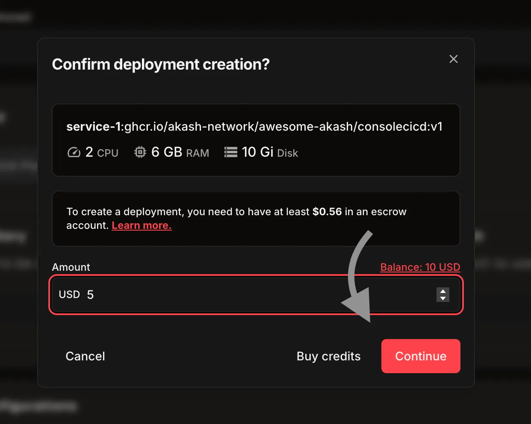Focus the Amount input field
The width and height of the screenshot is (531, 424).
click(257, 295)
